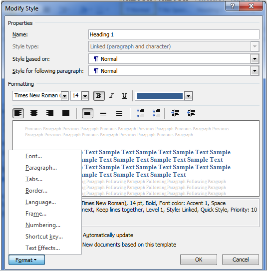Open the Times New Roman font dropdown
This screenshot has height=271, width=267.
coord(65,96)
